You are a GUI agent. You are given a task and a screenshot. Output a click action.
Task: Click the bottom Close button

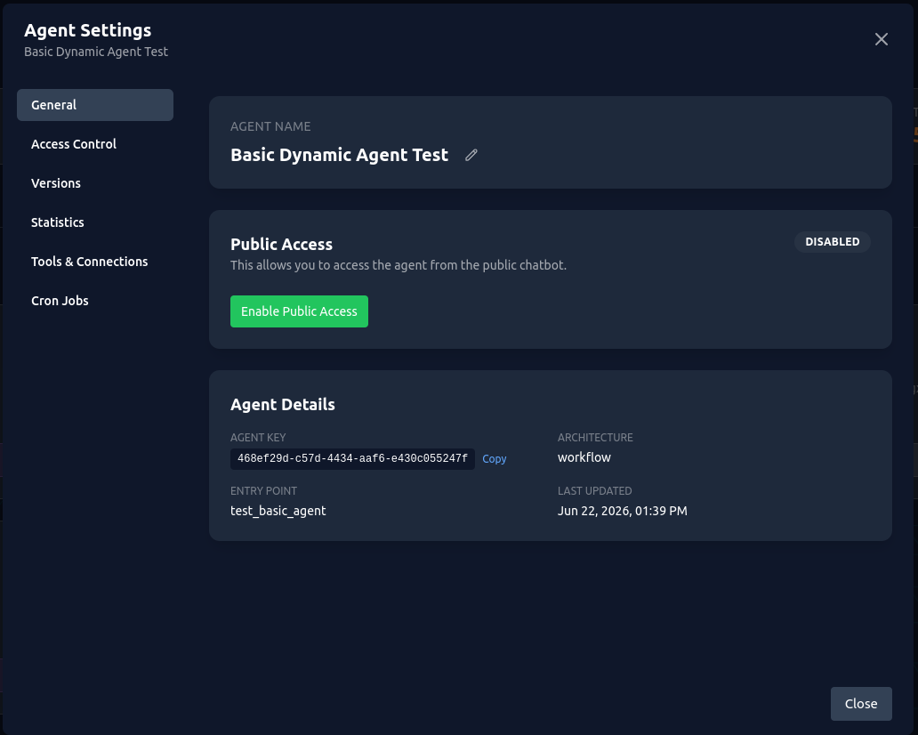click(861, 704)
